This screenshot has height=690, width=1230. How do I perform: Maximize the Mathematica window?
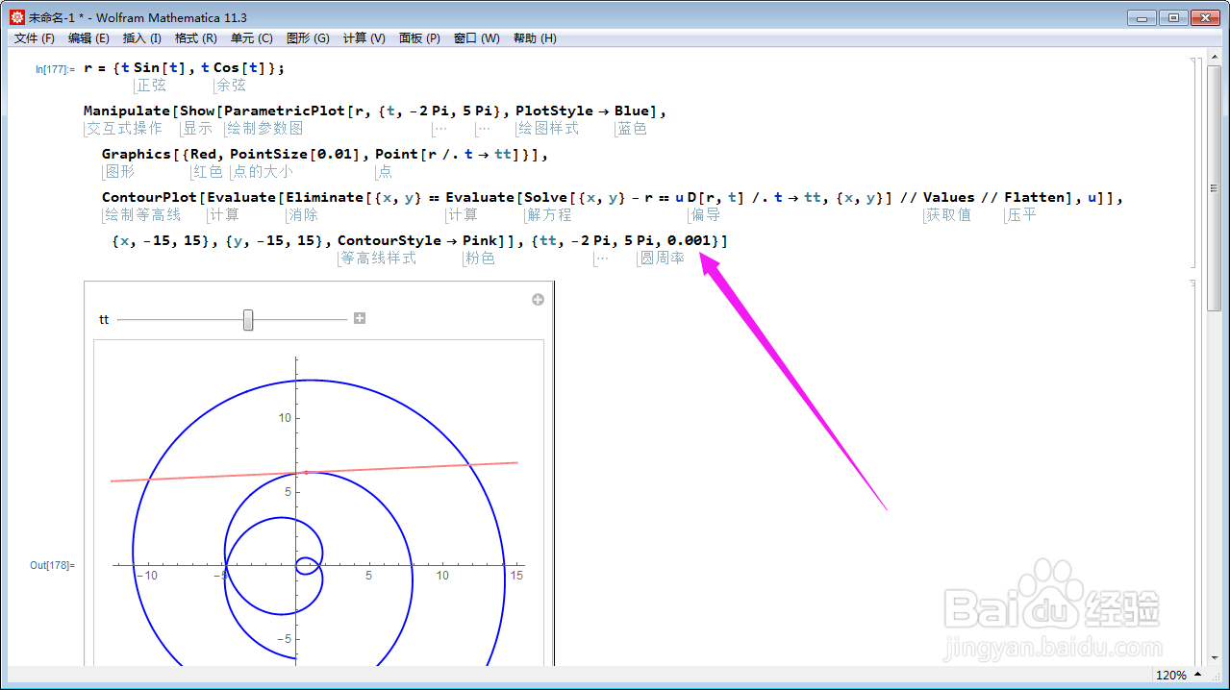click(x=1172, y=17)
